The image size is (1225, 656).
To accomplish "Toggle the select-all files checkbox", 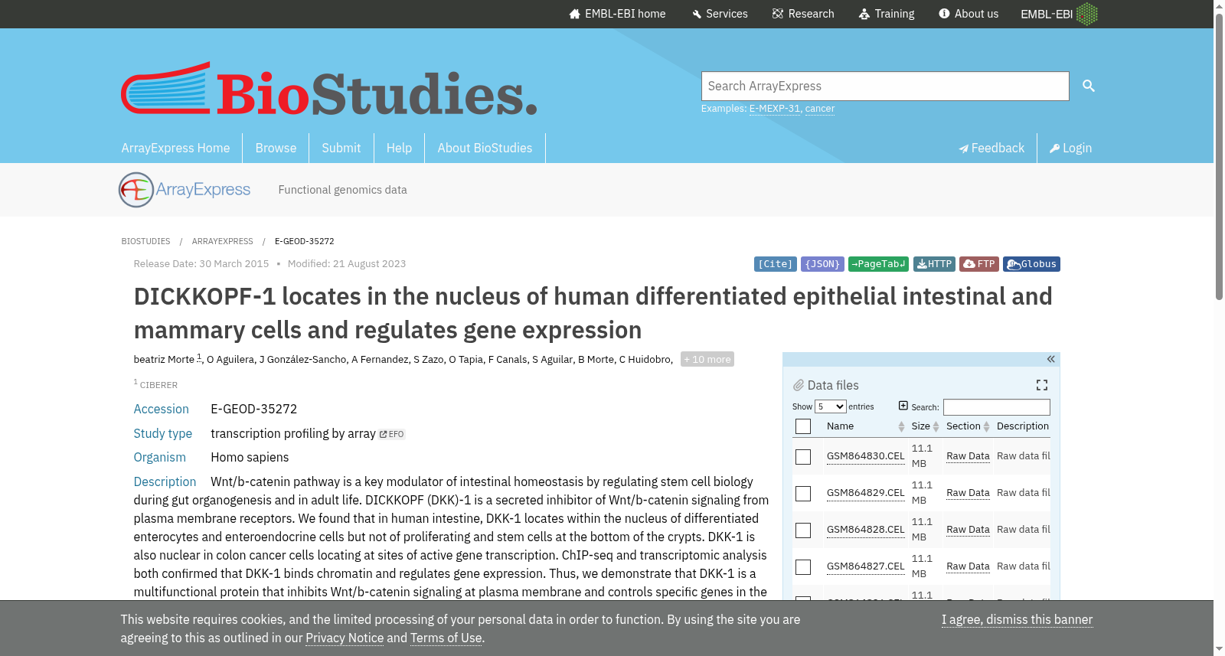I will [803, 426].
